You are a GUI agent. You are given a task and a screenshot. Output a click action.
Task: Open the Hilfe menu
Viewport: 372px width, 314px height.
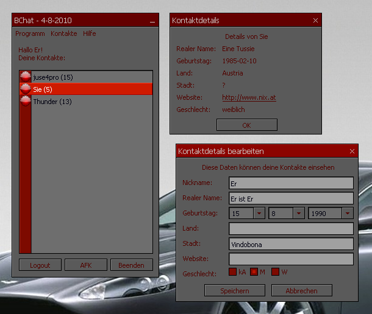pos(90,33)
